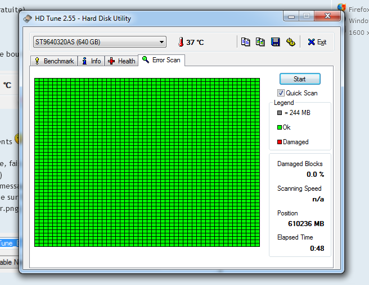Screen dimensions: 369x285
Task: Click the Scanning Speed n/a value
Action: 318,199
